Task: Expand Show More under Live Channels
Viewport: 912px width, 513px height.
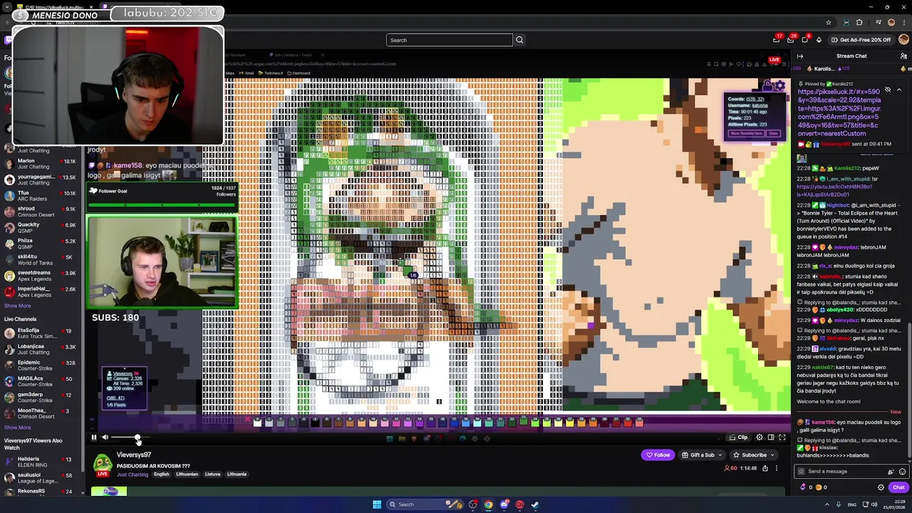Action: click(17, 427)
